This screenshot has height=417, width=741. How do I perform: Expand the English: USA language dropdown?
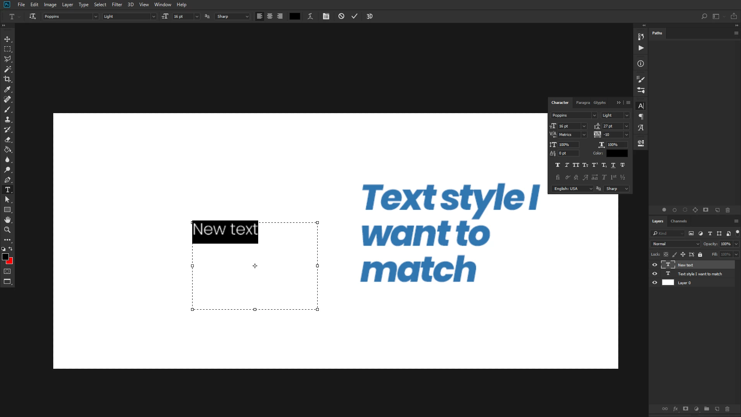(572, 188)
